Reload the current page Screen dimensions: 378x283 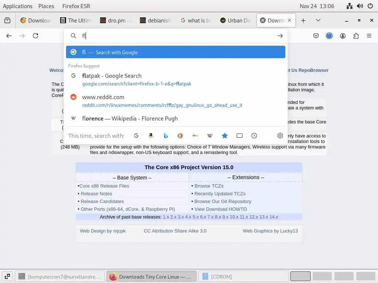pos(35,36)
